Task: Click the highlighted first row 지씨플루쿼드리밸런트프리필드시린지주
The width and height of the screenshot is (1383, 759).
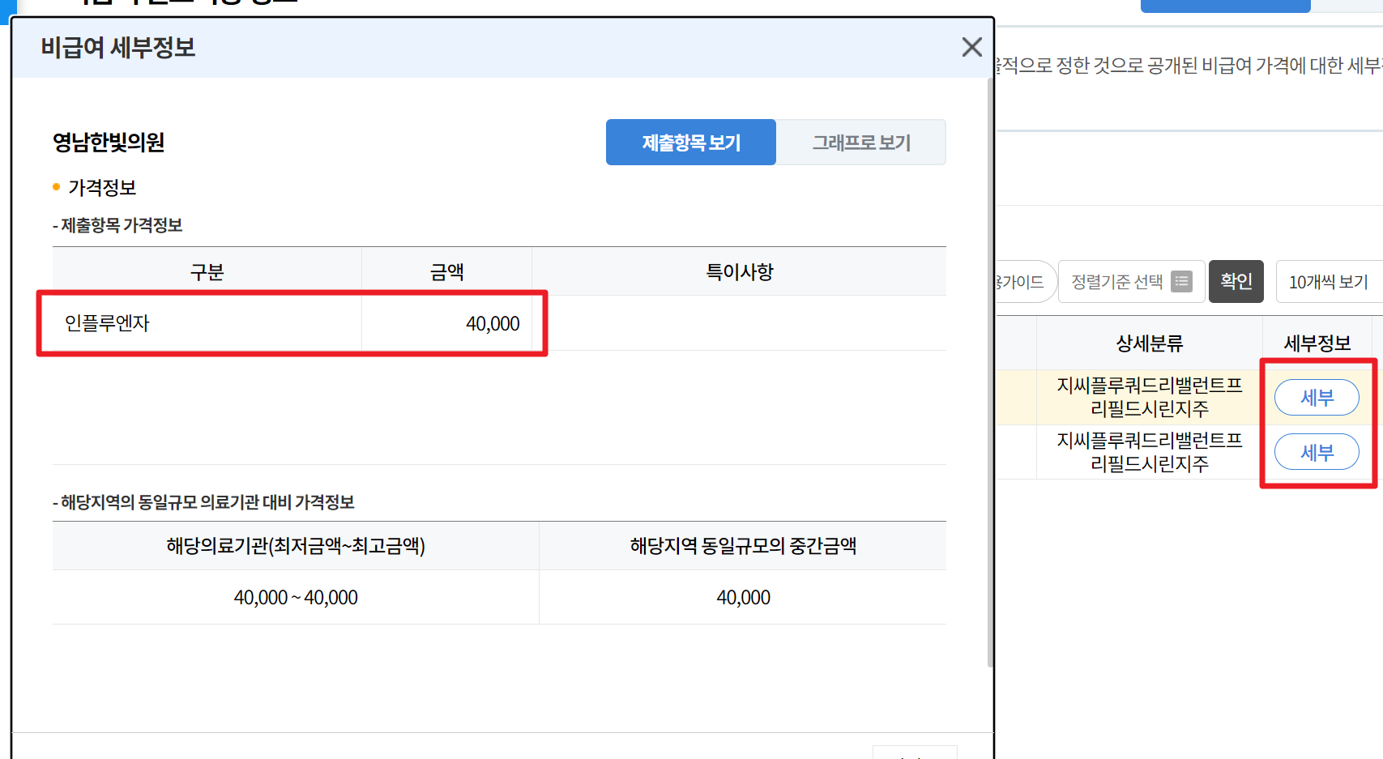Action: click(x=1149, y=397)
